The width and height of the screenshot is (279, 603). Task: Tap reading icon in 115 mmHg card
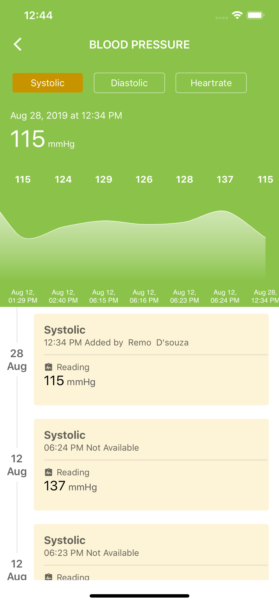coord(48,367)
